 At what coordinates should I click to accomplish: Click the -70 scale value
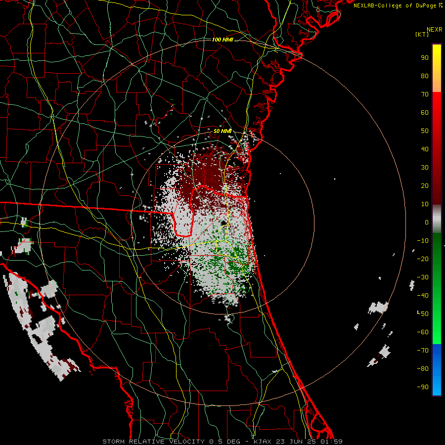(x=423, y=351)
